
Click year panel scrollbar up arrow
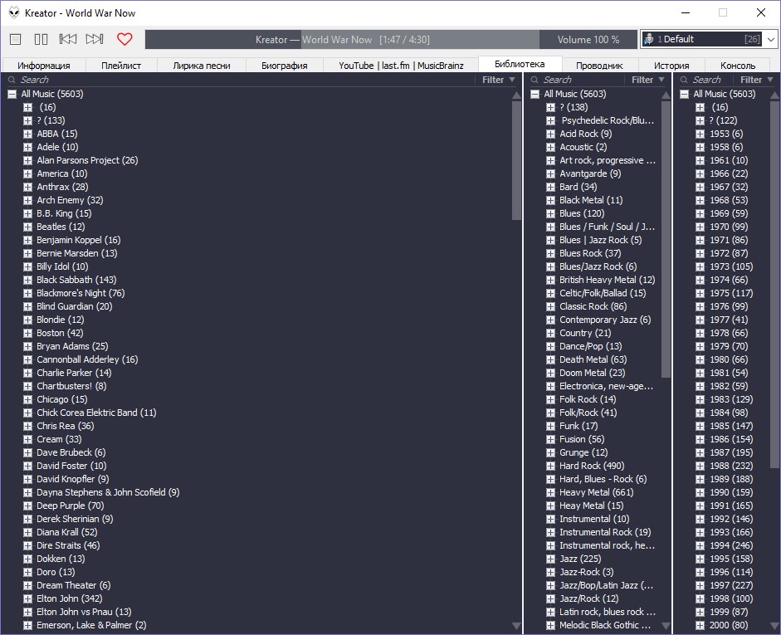coord(774,95)
